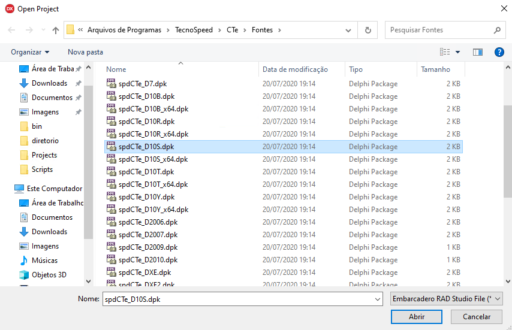Select file spdCTe_D10R_x64.dpk
Viewport: 512px width, 330px height.
(153, 134)
